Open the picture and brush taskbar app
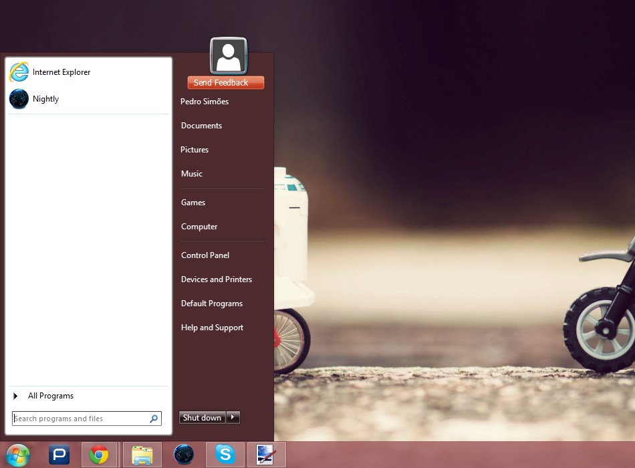The height and width of the screenshot is (468, 635). point(266,455)
